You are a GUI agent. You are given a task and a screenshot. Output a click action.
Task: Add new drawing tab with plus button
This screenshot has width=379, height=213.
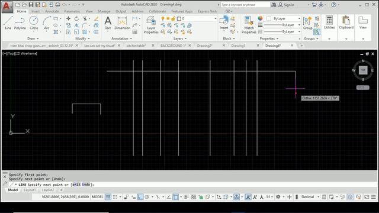tap(301, 46)
